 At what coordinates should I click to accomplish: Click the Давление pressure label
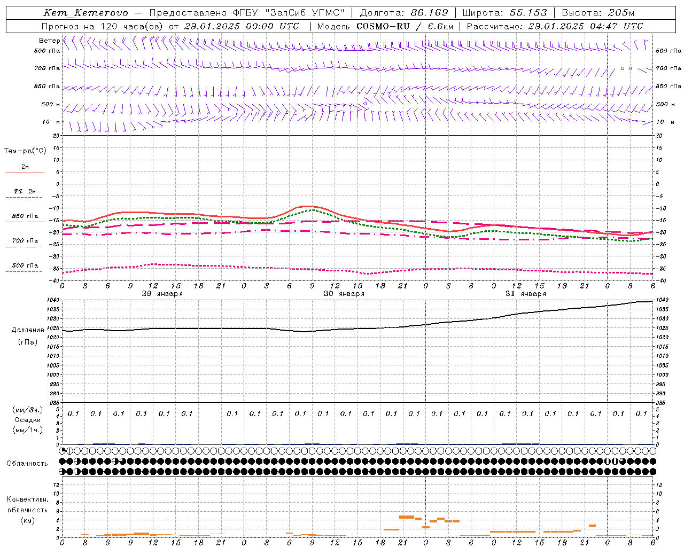point(28,330)
